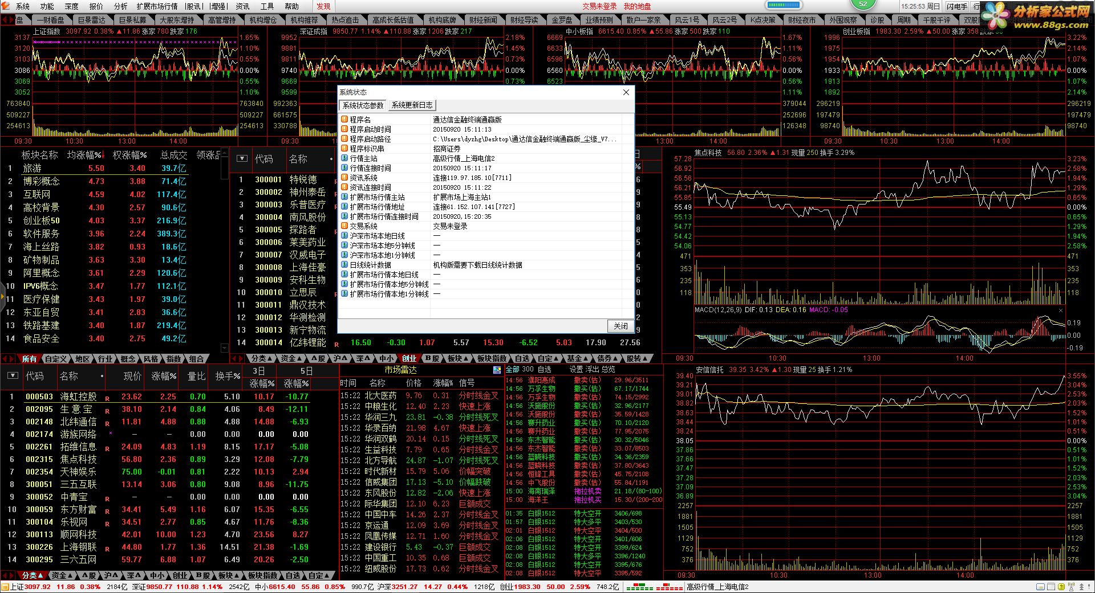Screen dimensions: 1095x593
Task: Click the blue progress bar at top
Action: pos(784,5)
